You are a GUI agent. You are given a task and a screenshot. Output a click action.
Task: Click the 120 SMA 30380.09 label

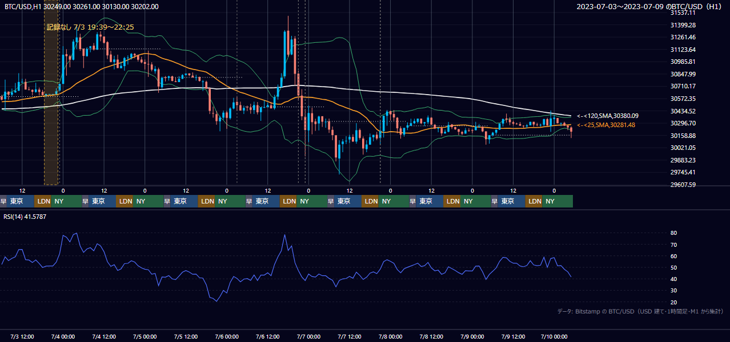(x=607, y=116)
